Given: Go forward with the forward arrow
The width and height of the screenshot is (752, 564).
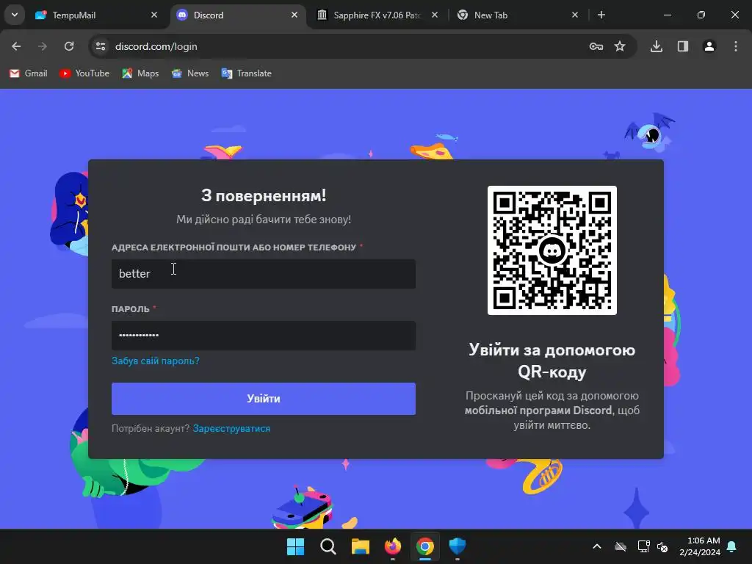Looking at the screenshot, I should tap(43, 46).
